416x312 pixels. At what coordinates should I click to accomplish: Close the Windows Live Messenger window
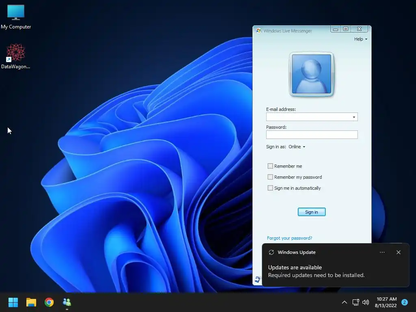tap(360, 29)
